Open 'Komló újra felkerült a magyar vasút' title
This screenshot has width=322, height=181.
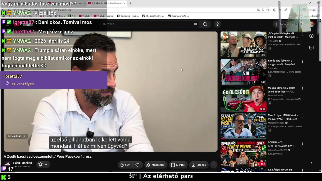[281, 62]
